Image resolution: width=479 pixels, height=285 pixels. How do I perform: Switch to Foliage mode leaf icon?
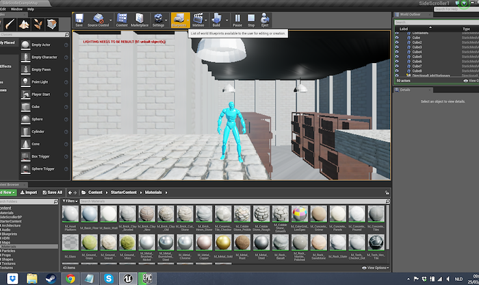38,24
